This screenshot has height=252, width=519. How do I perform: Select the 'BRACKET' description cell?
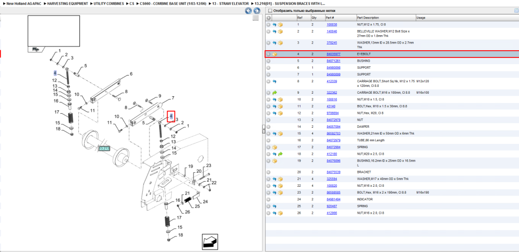[363, 172]
